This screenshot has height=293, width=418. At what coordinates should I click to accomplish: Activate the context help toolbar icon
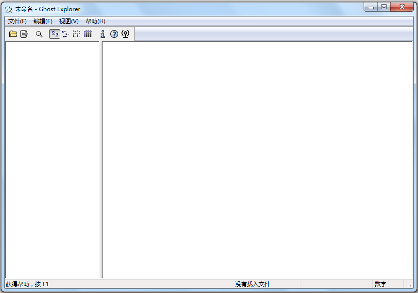click(x=125, y=34)
